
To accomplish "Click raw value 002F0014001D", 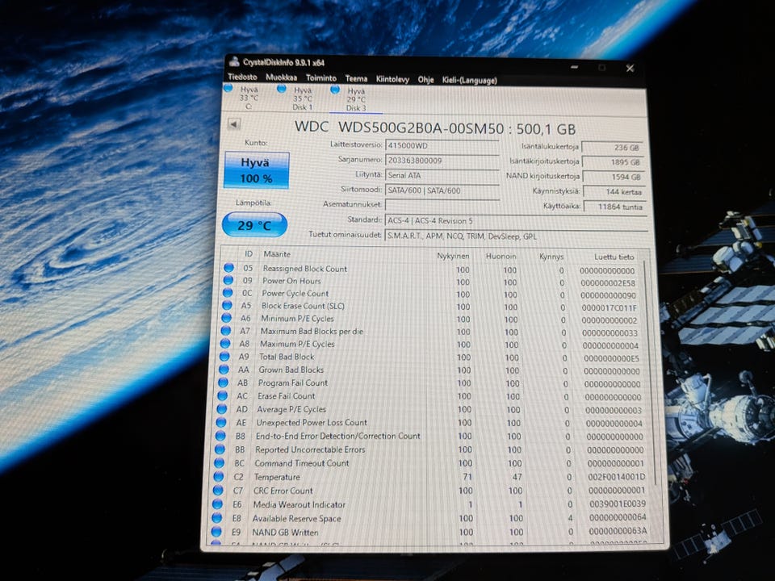I will [616, 477].
